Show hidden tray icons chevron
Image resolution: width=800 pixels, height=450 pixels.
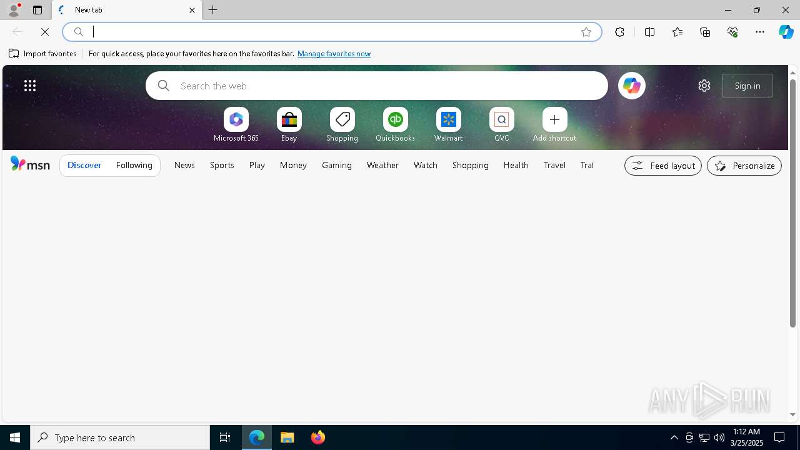pos(674,437)
